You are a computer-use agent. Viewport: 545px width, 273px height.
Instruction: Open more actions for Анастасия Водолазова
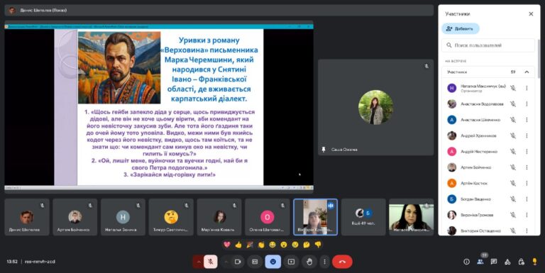tap(527, 104)
